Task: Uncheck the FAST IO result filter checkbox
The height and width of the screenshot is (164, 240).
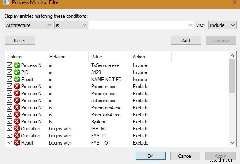Action: coord(10,142)
